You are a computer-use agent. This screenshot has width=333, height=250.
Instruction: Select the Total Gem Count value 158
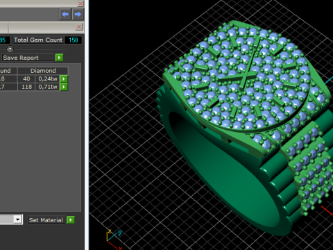(x=74, y=40)
